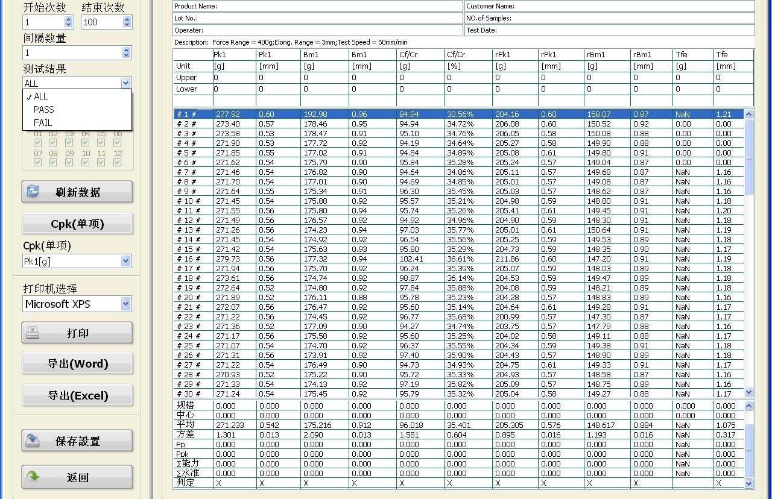Click value 279.73 in row 16

point(227,259)
